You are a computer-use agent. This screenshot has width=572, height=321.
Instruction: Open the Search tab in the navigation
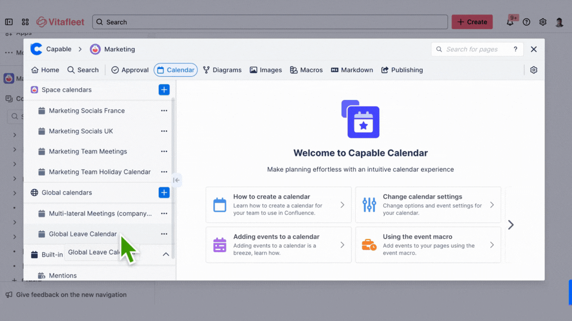pyautogui.click(x=83, y=70)
